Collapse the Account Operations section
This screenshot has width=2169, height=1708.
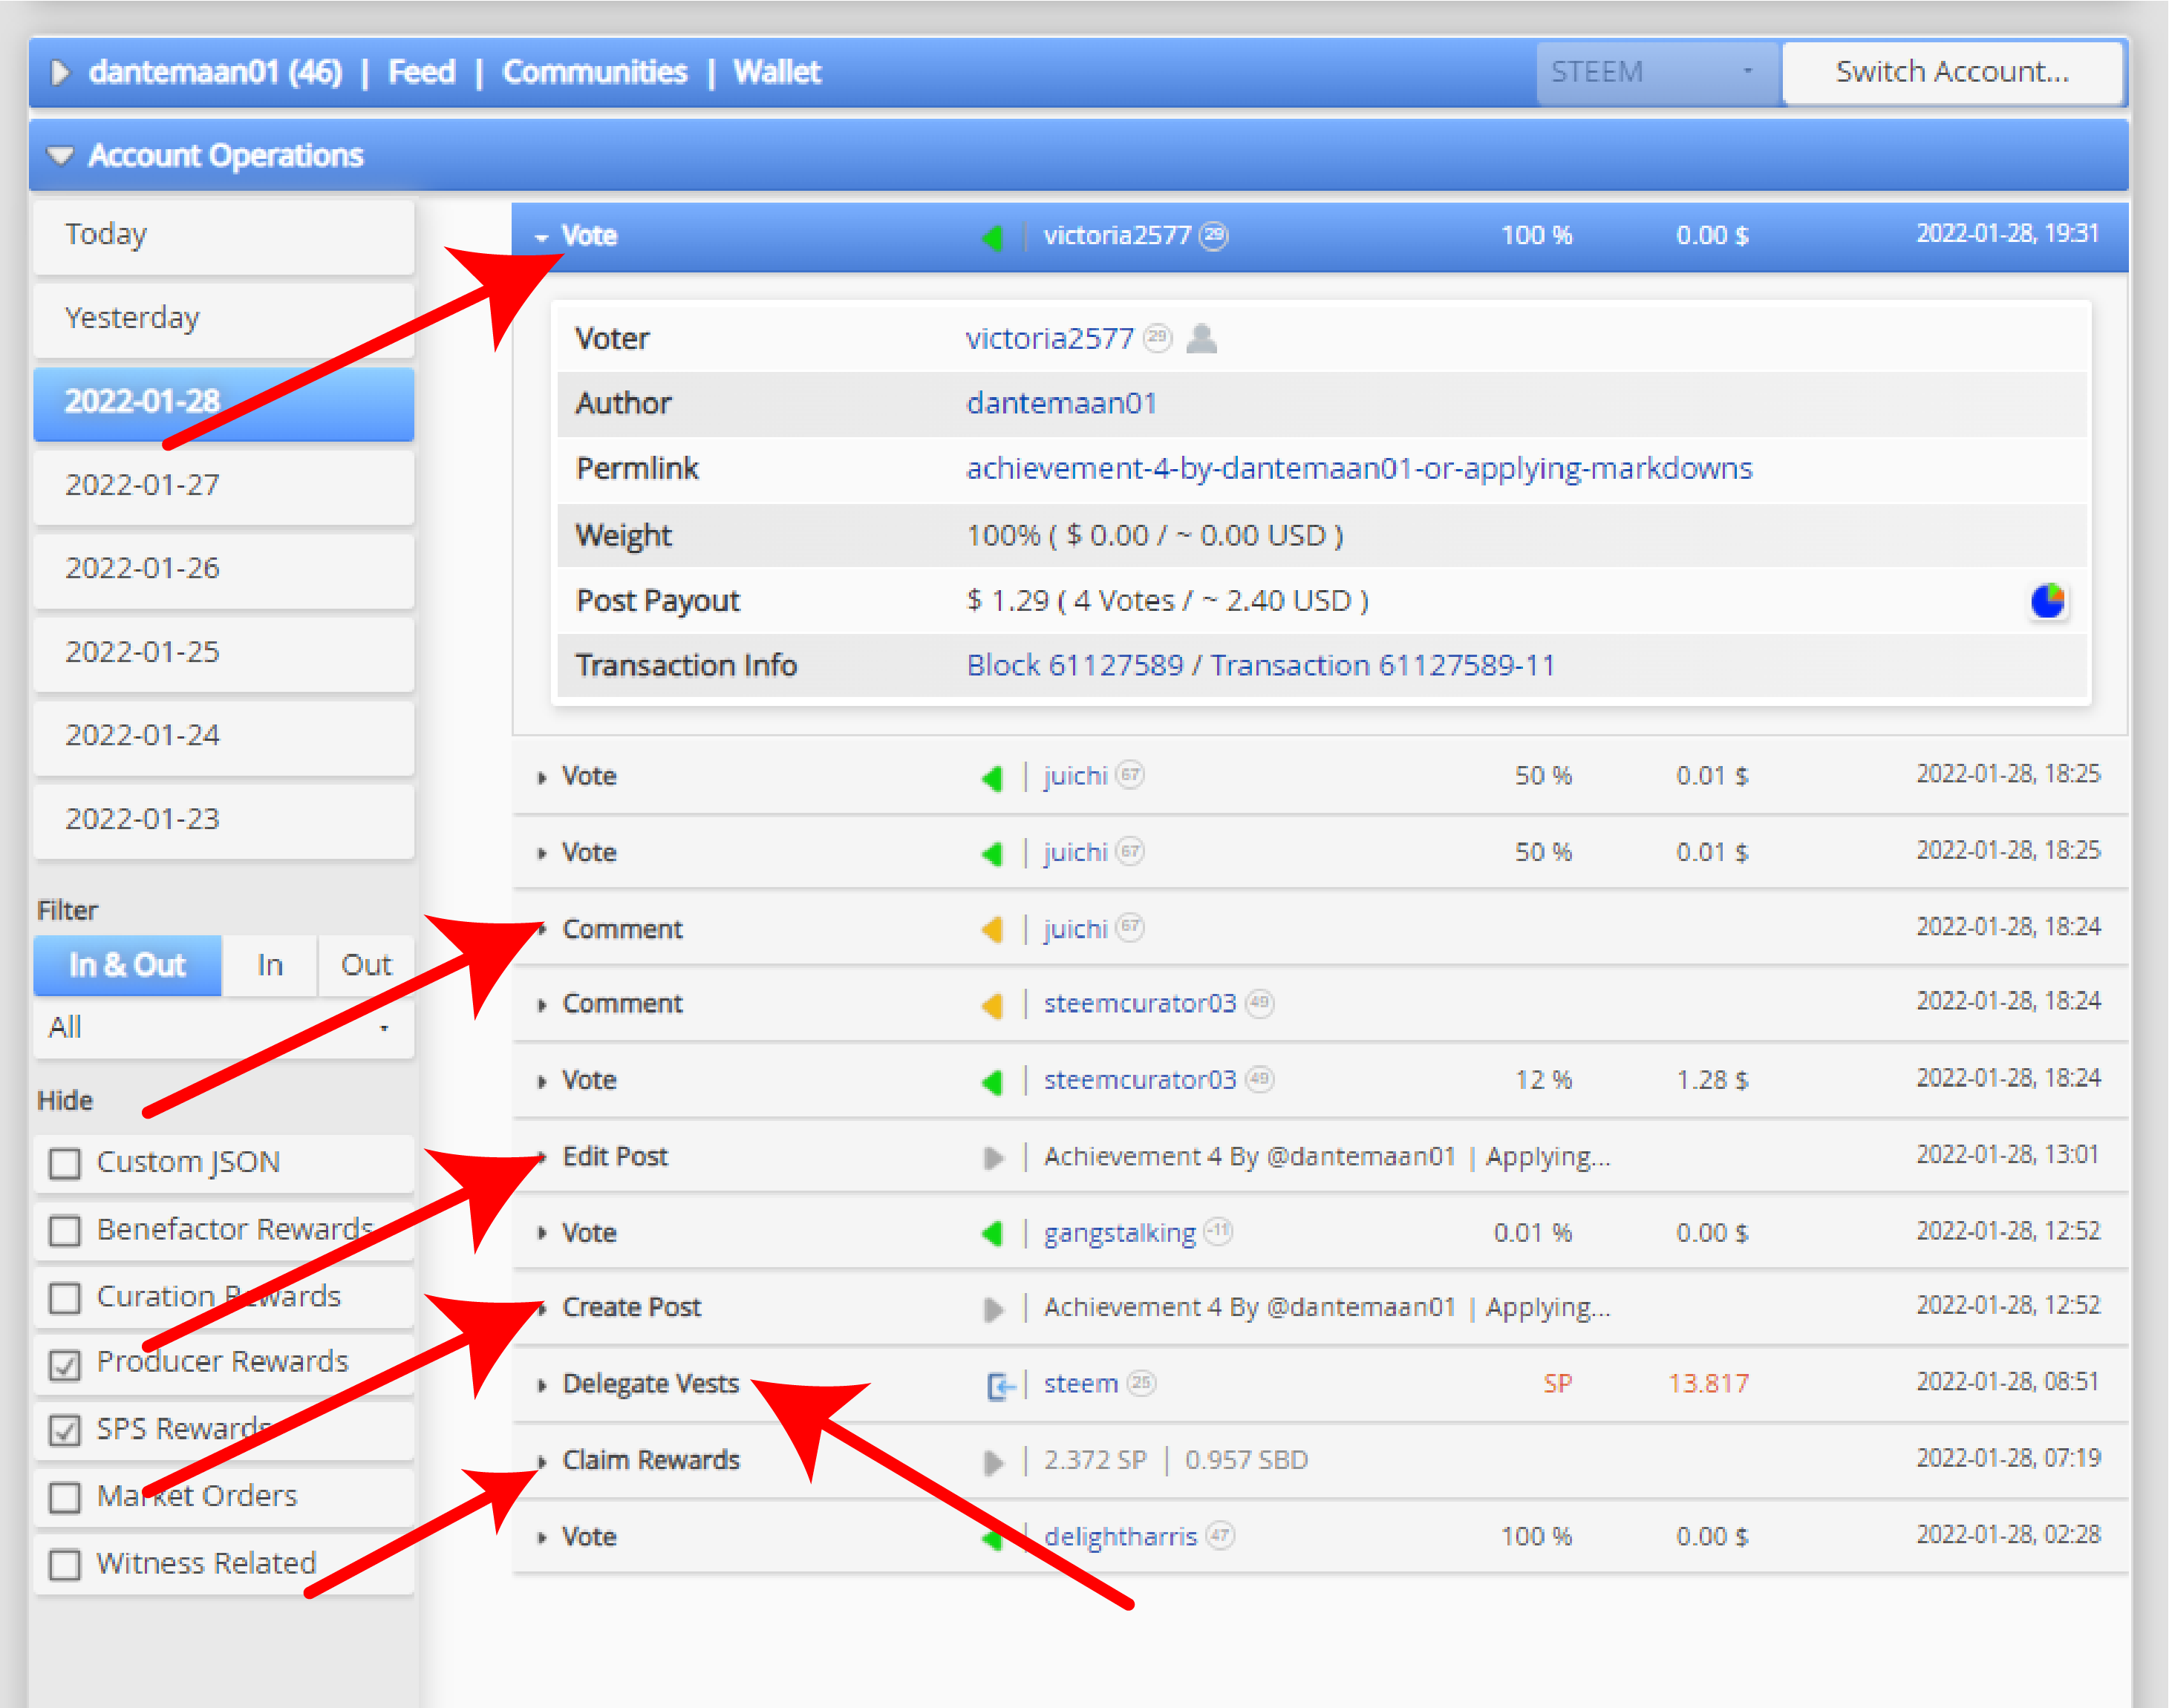[x=61, y=156]
